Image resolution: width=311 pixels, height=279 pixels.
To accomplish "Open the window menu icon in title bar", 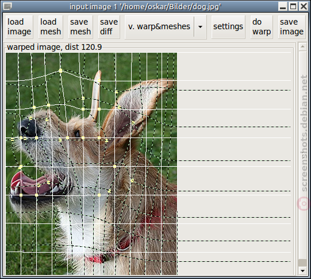I will pyautogui.click(x=7, y=6).
